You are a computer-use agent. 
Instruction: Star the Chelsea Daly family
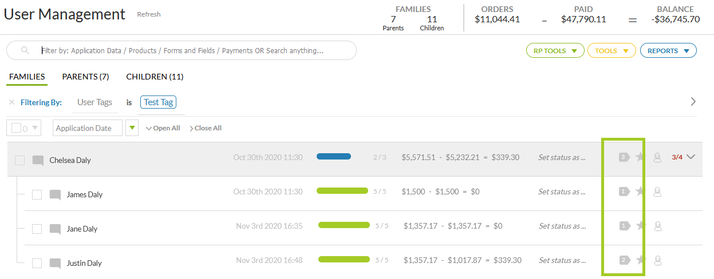(x=641, y=157)
